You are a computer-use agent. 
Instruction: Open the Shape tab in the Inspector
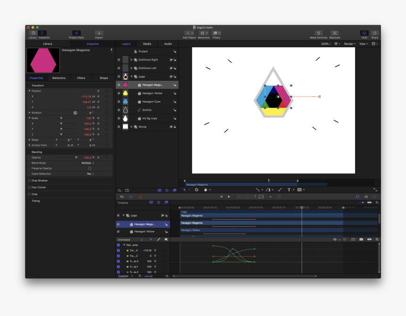click(x=103, y=78)
